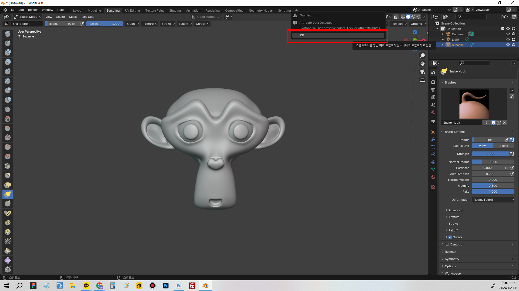Hide Camera in the outliner
The height and width of the screenshot is (291, 519).
click(508, 34)
